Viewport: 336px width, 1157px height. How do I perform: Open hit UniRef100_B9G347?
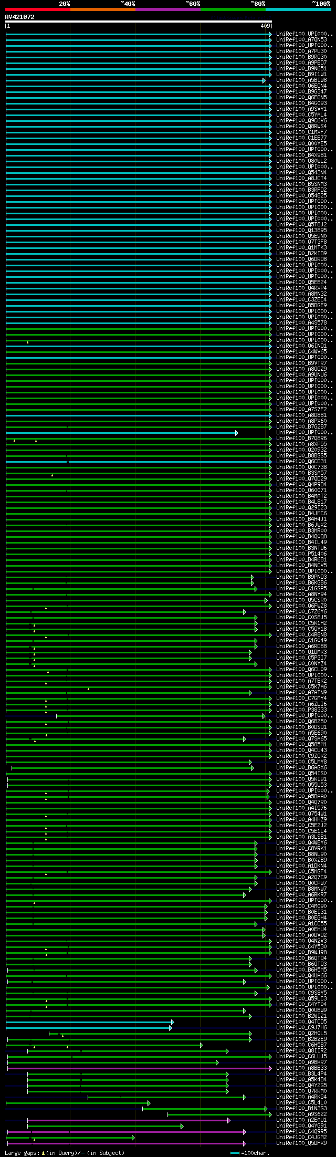[301, 92]
